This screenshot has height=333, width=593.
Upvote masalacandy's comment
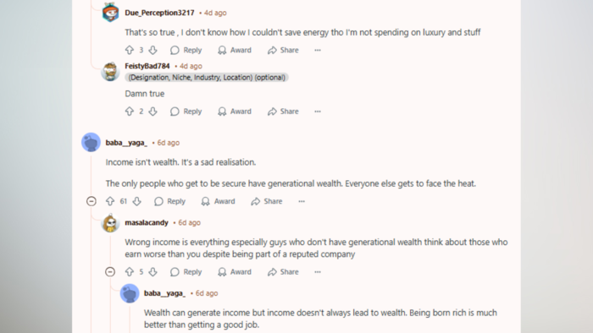[130, 272]
